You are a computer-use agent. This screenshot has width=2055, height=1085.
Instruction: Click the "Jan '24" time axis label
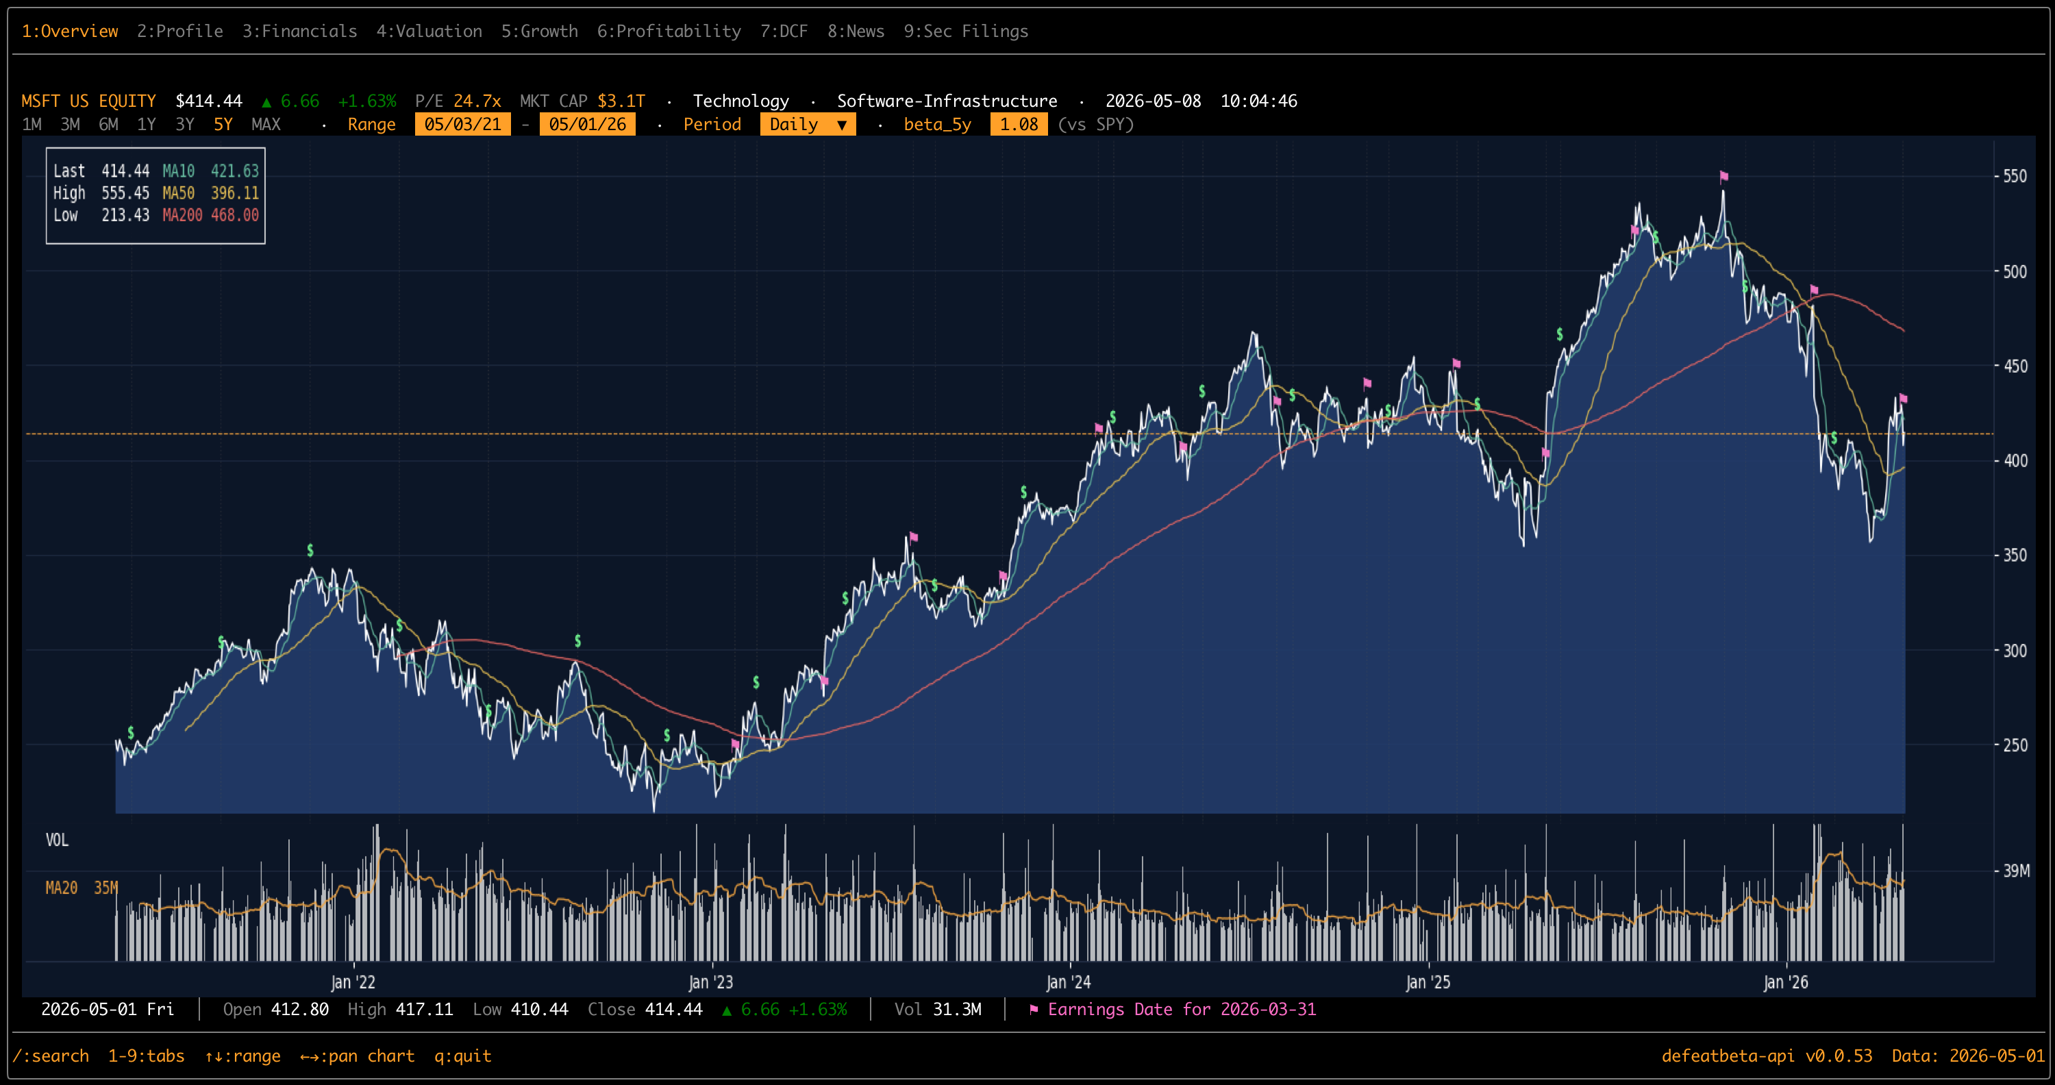click(1068, 982)
